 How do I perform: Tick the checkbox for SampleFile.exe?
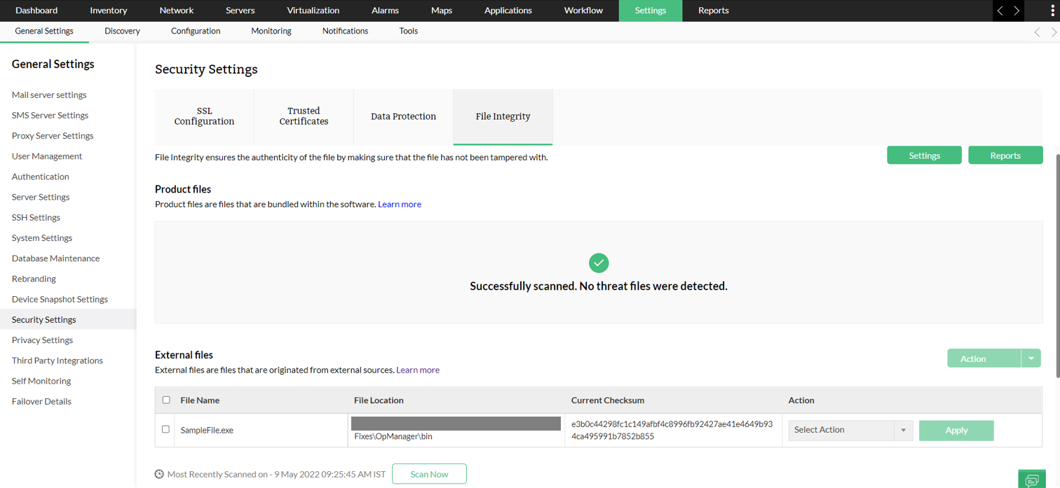point(165,429)
